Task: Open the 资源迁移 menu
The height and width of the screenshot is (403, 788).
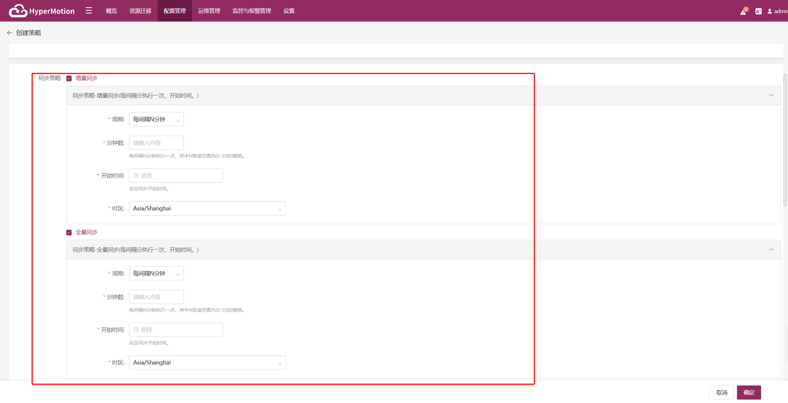Action: [x=140, y=11]
